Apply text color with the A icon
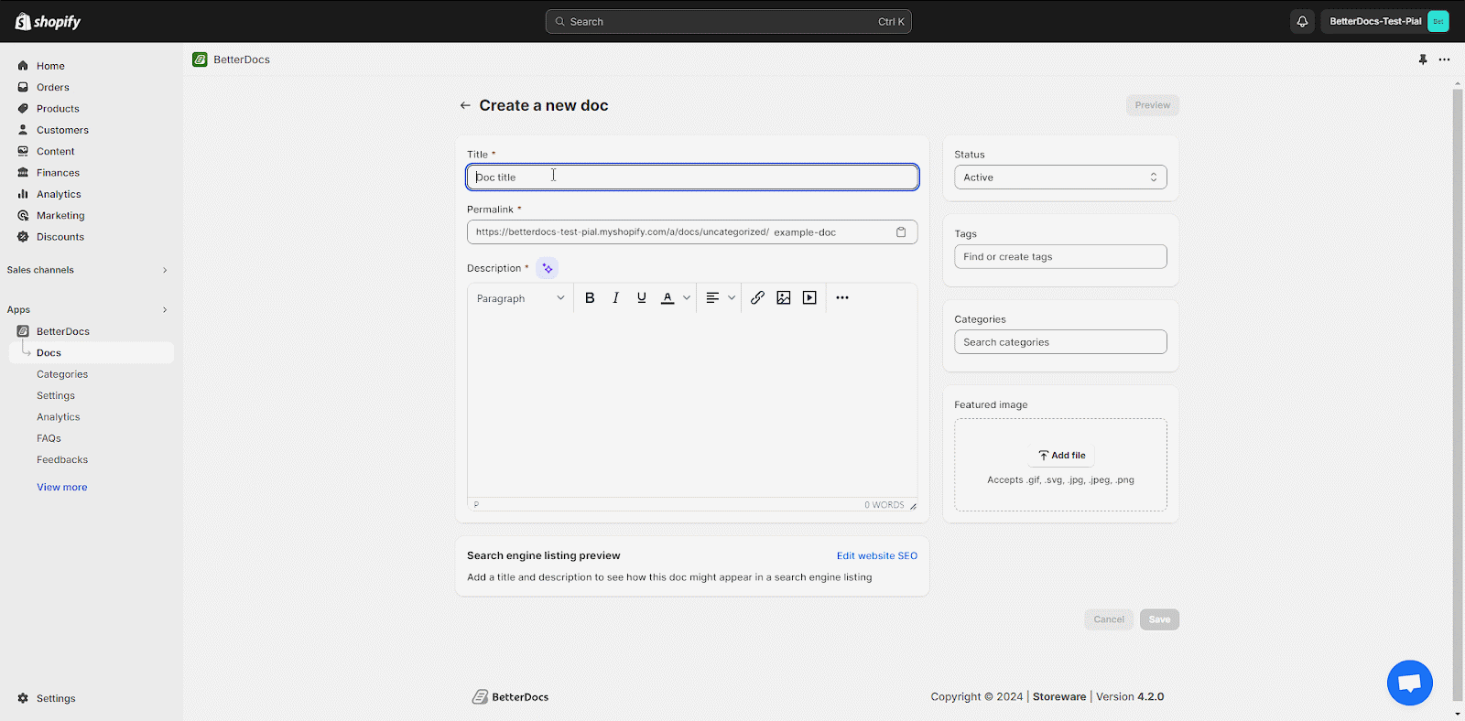 coord(667,297)
